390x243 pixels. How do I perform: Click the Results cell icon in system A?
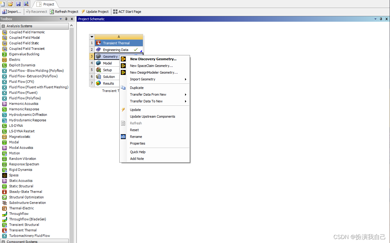pyautogui.click(x=98, y=83)
